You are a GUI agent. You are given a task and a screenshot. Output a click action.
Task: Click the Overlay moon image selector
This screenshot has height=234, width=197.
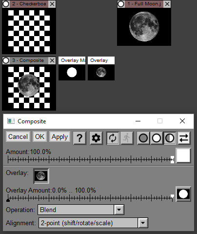pos(41,176)
